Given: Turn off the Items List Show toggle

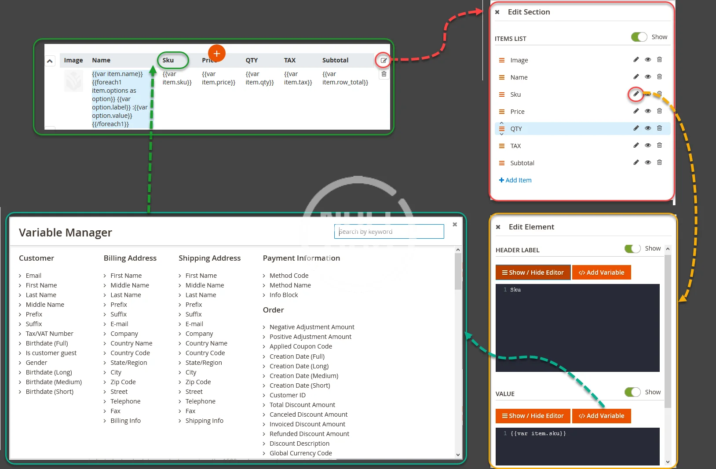Looking at the screenshot, I should coord(639,37).
